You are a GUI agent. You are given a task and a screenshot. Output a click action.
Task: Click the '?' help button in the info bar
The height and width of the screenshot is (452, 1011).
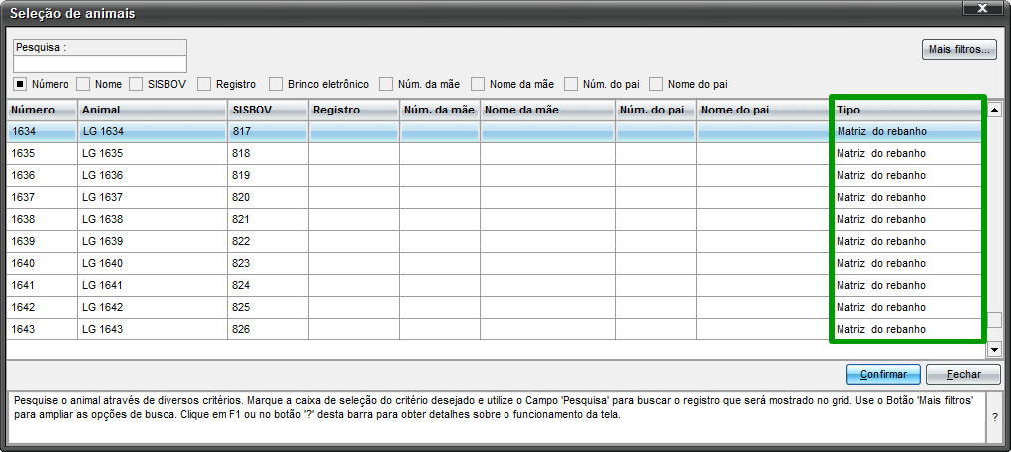point(995,416)
